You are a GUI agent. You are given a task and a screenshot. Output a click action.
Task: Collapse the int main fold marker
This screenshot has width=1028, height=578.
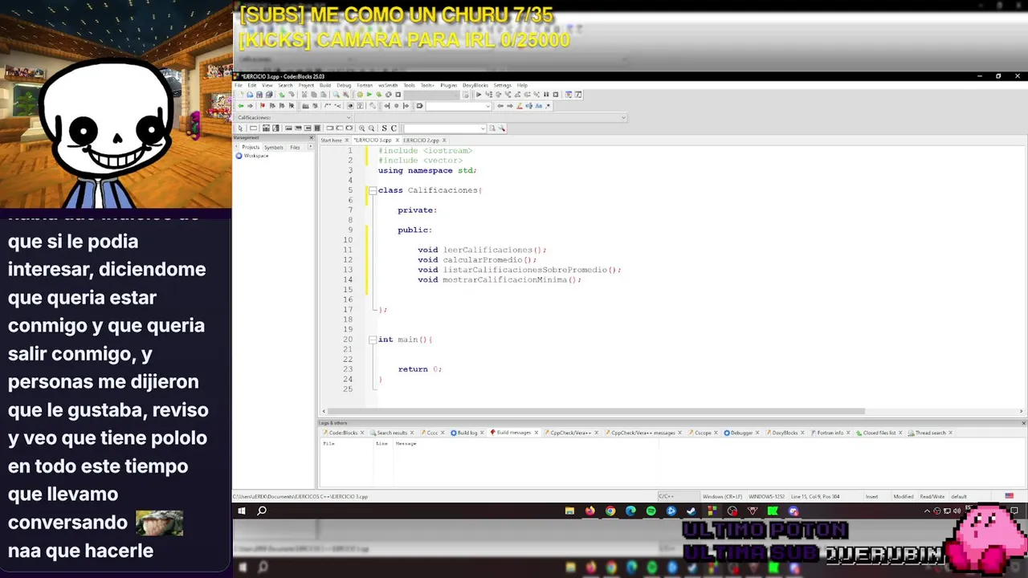[x=372, y=340]
